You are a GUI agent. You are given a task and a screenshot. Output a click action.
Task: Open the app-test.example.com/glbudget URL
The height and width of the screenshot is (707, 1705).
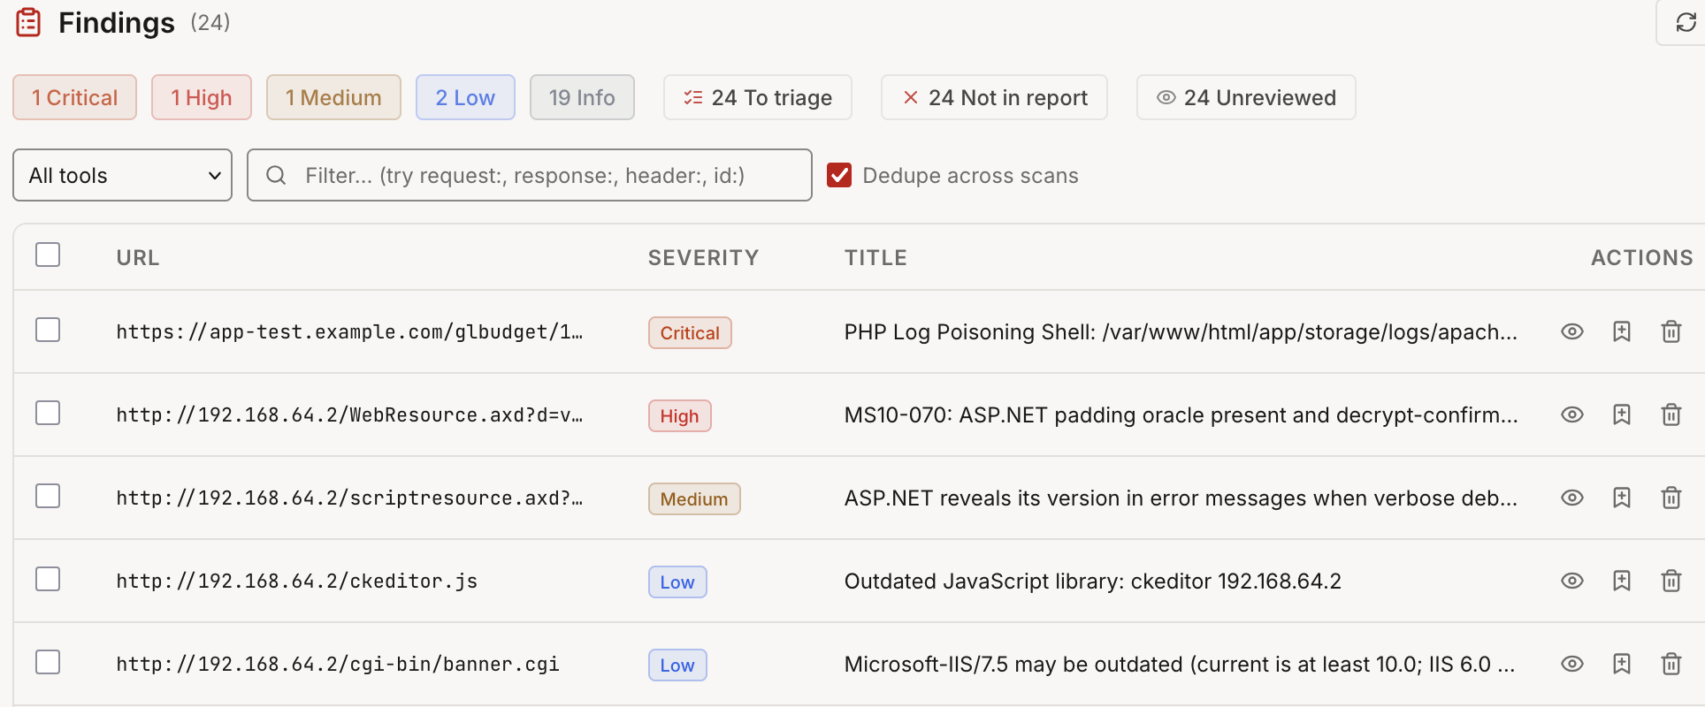pos(349,331)
